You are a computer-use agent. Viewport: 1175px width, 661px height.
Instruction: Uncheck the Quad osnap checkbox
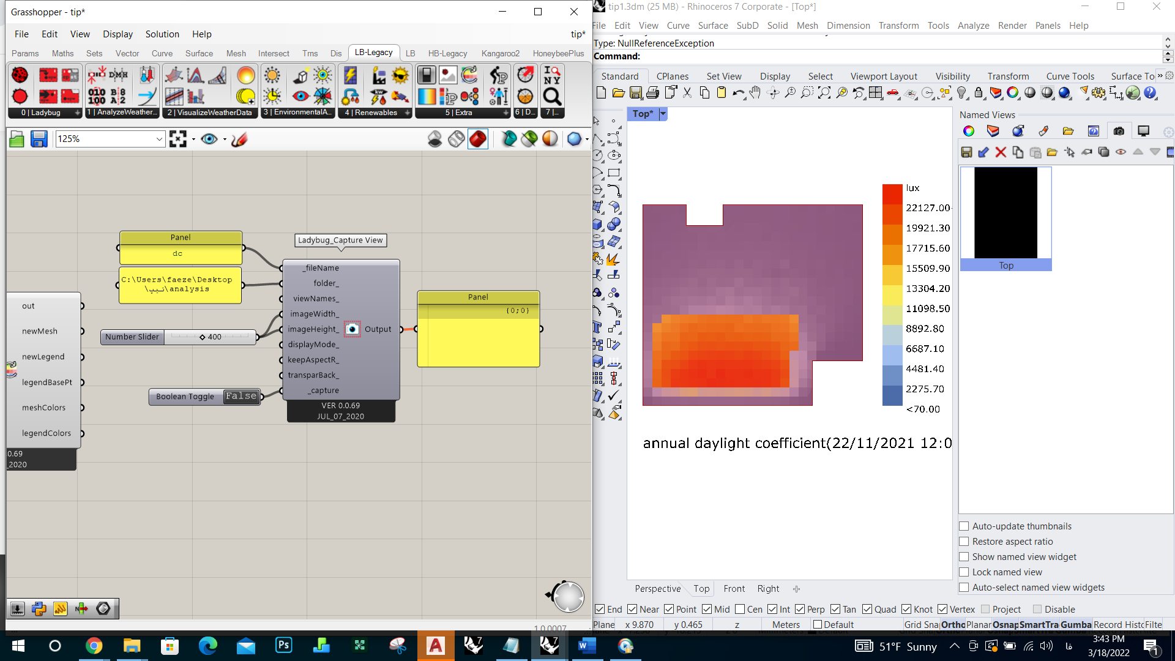click(x=867, y=610)
